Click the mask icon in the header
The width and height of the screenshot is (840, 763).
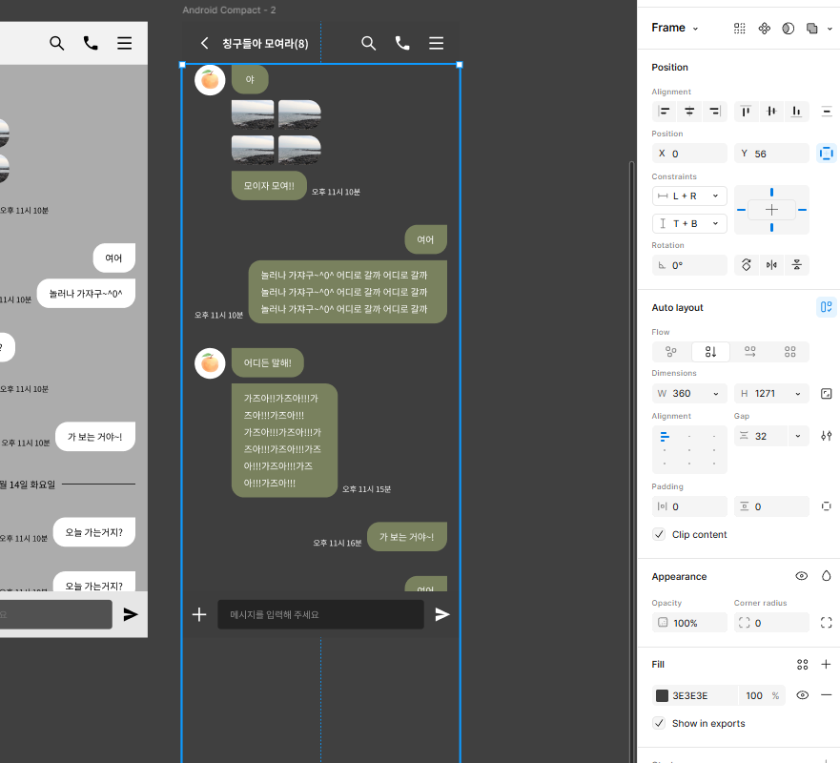point(788,29)
